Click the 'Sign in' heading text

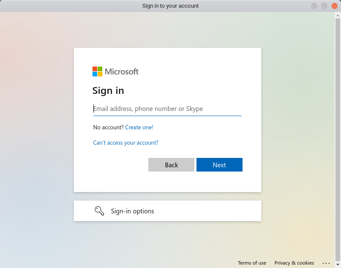(x=108, y=90)
